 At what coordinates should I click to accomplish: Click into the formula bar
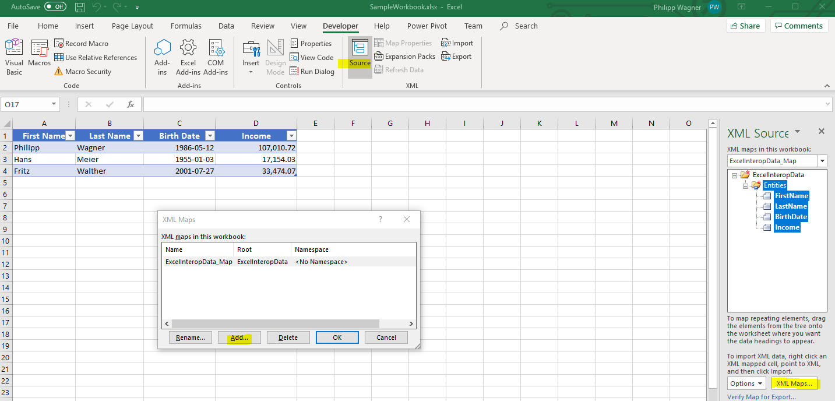pyautogui.click(x=484, y=104)
